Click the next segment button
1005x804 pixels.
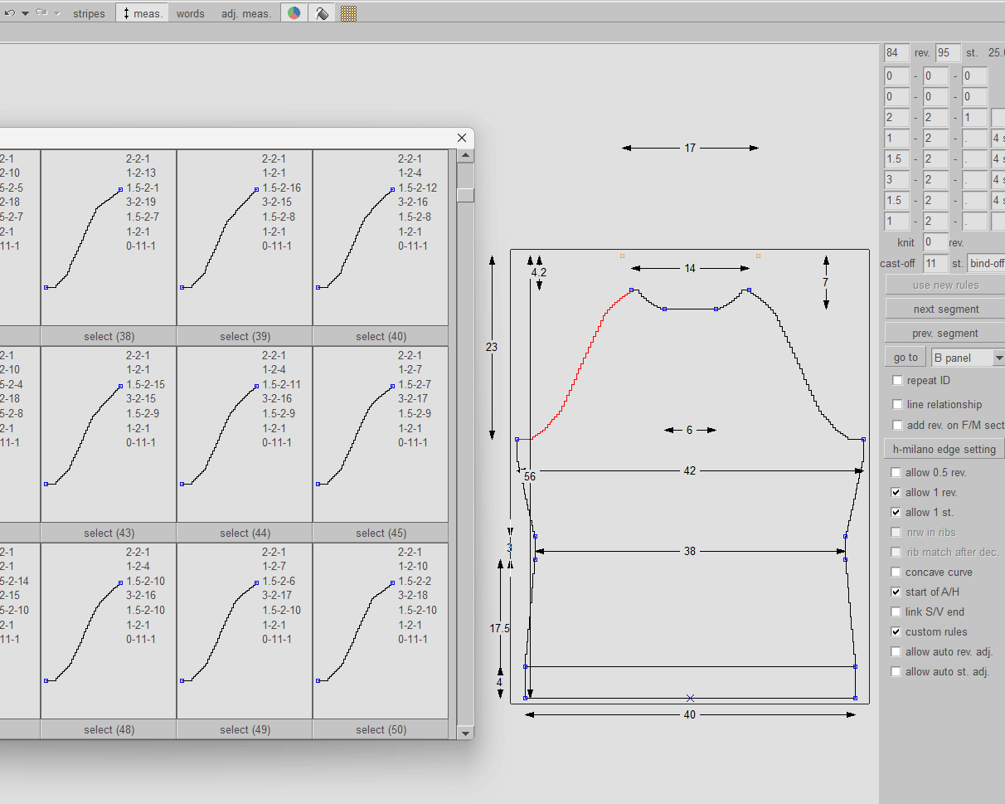coord(945,309)
